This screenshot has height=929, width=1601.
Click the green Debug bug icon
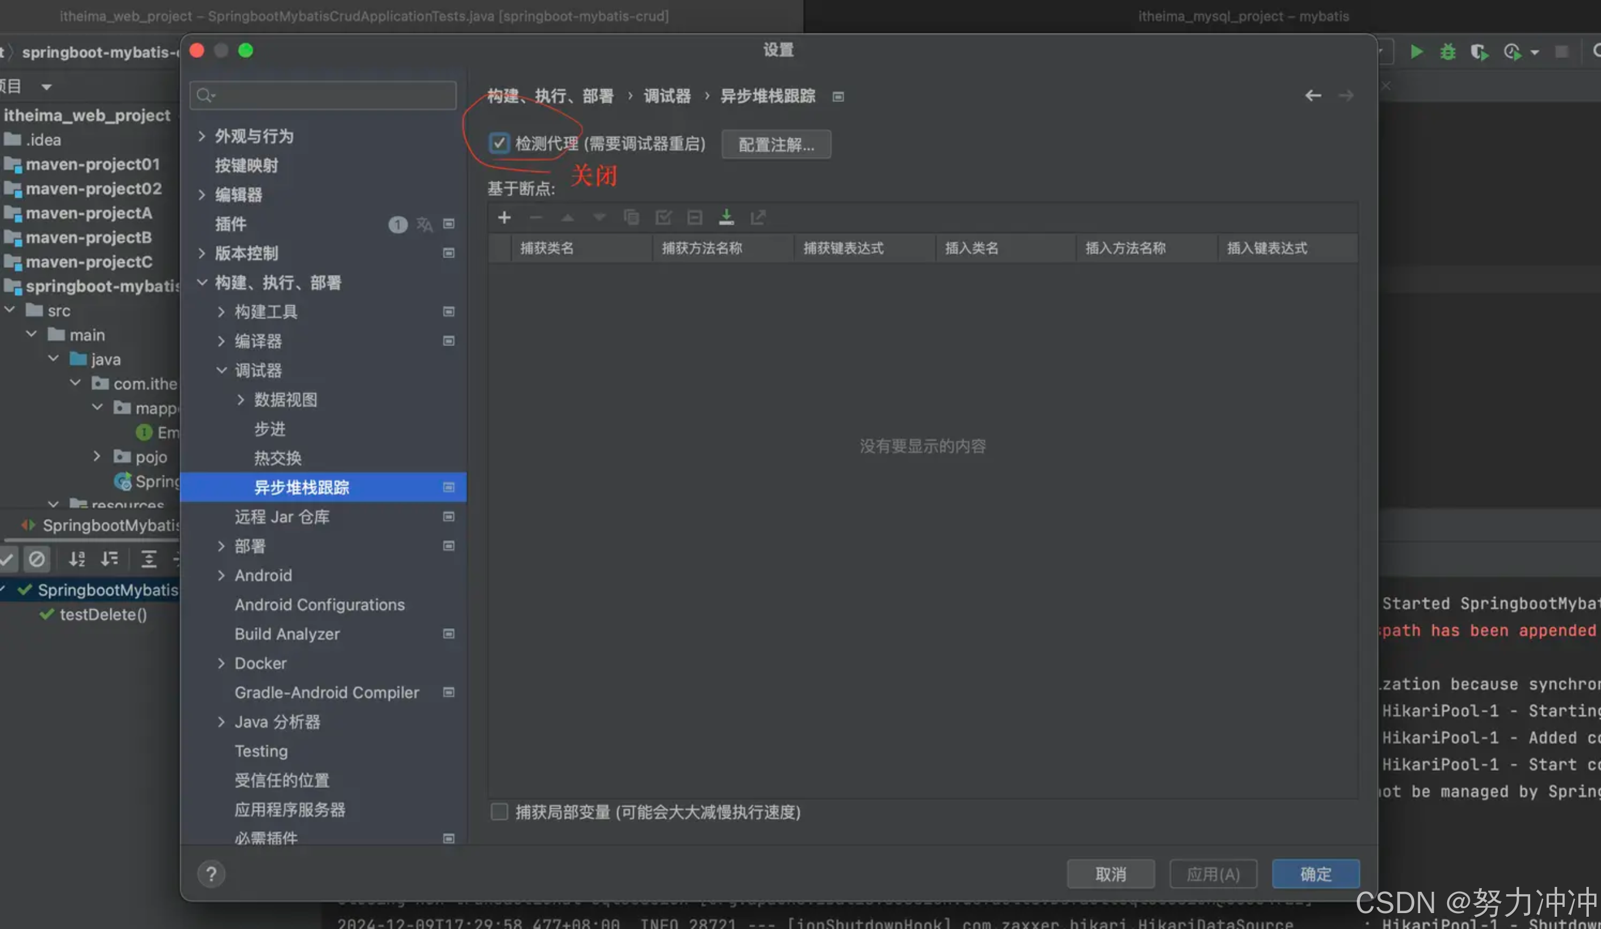1447,52
